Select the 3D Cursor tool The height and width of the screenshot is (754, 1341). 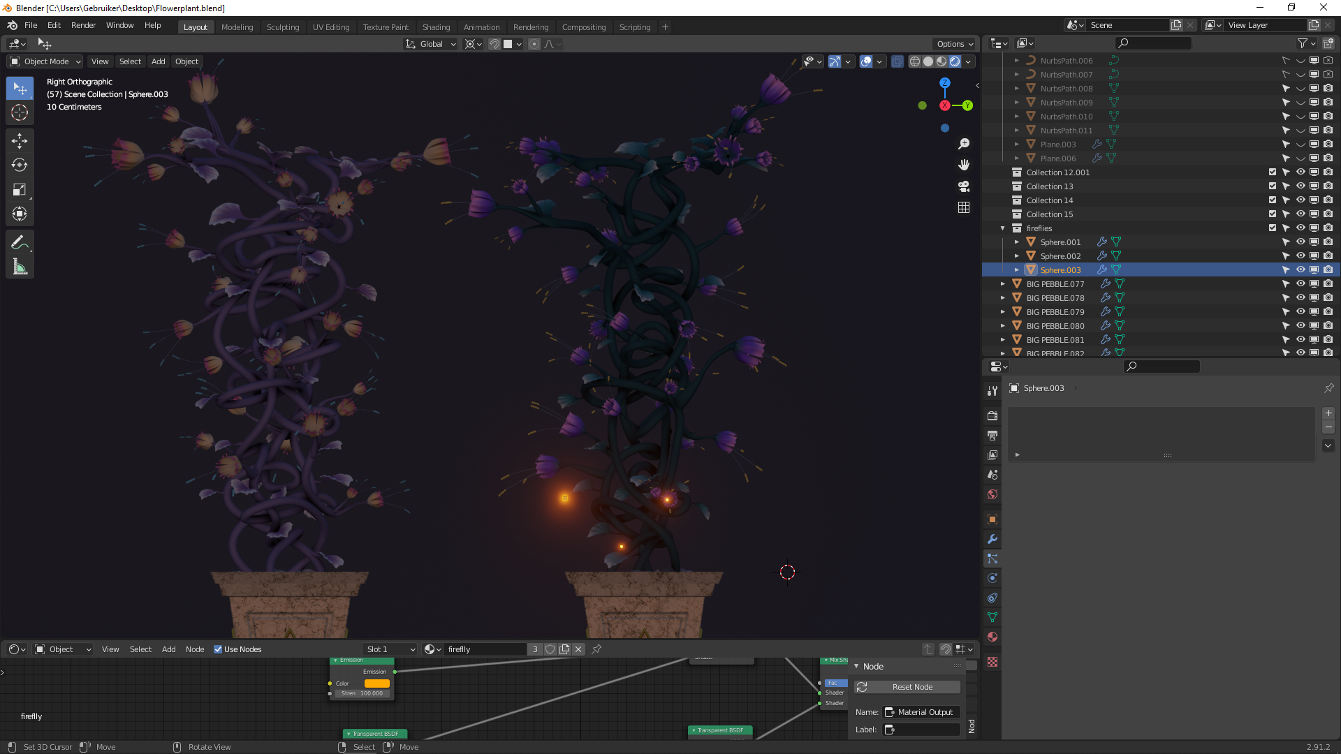[20, 112]
